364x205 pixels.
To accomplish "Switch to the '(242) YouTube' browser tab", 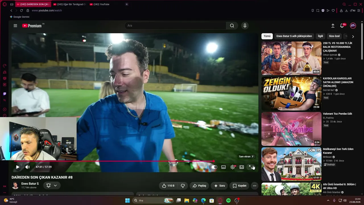I will pos(101,4).
